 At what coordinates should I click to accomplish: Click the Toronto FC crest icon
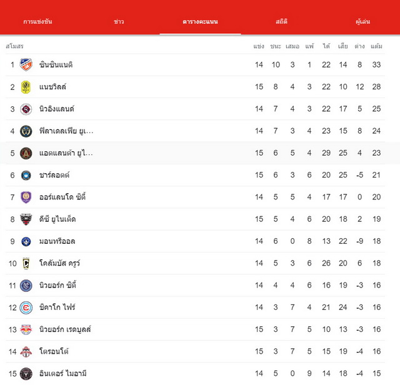coord(26,352)
